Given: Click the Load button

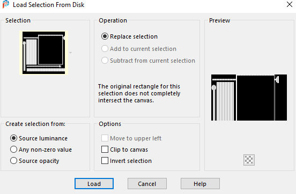Looking at the screenshot, I should (94, 184).
